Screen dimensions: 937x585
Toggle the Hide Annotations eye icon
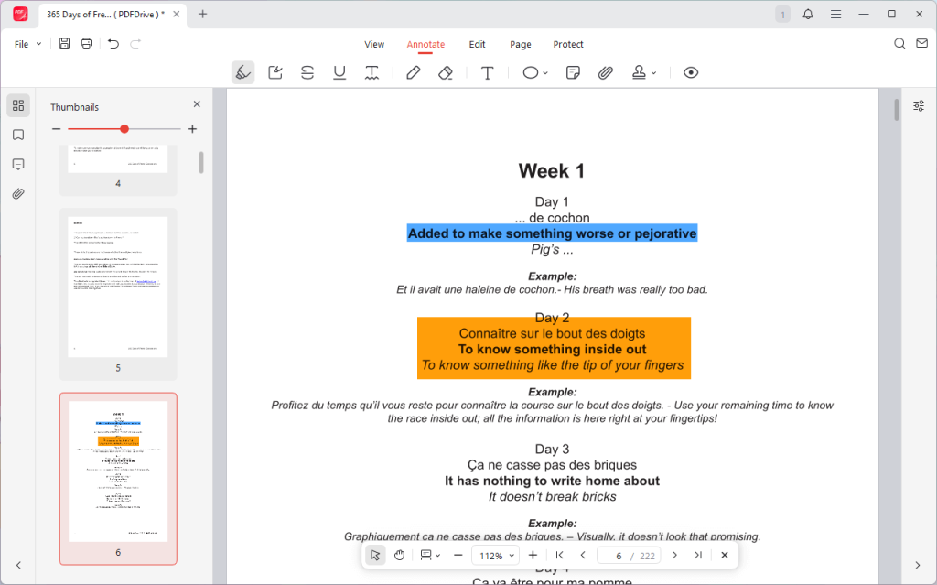point(690,72)
